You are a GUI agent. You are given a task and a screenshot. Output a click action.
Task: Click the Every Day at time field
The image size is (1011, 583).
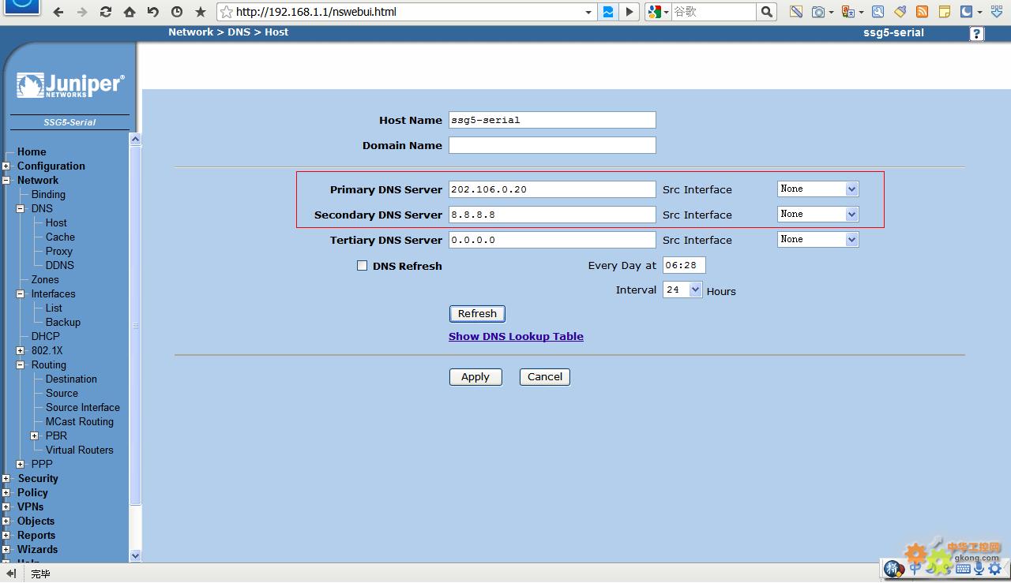pyautogui.click(x=684, y=265)
